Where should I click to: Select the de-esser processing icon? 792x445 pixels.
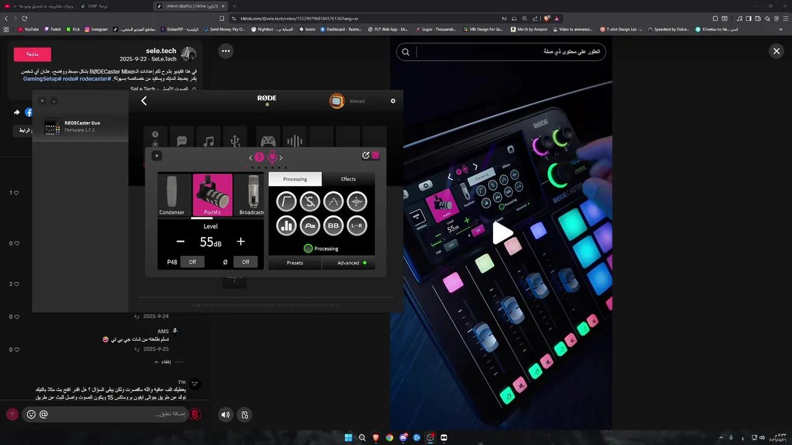point(310,201)
